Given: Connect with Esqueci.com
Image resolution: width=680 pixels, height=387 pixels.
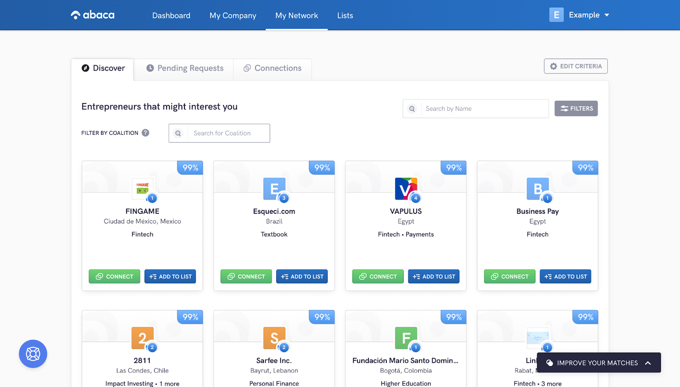Looking at the screenshot, I should [x=246, y=276].
